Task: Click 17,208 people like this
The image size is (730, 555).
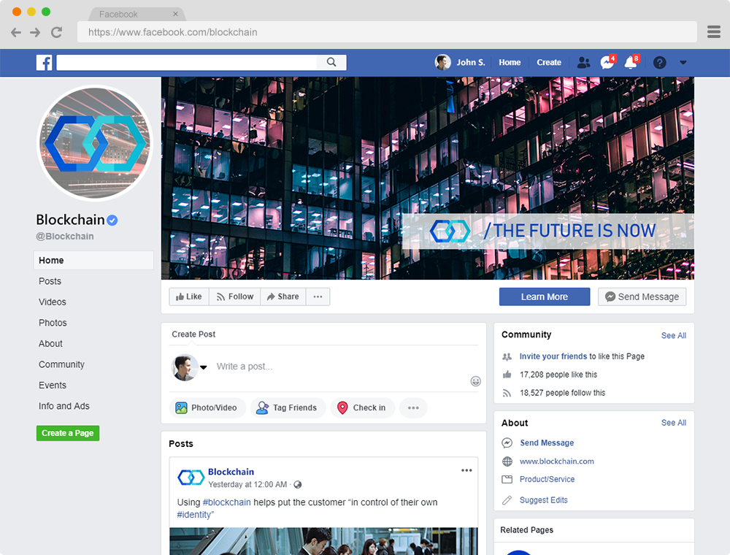Action: coord(558,375)
